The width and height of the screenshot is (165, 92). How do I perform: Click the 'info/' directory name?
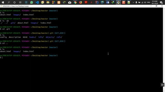click(x=41, y=37)
